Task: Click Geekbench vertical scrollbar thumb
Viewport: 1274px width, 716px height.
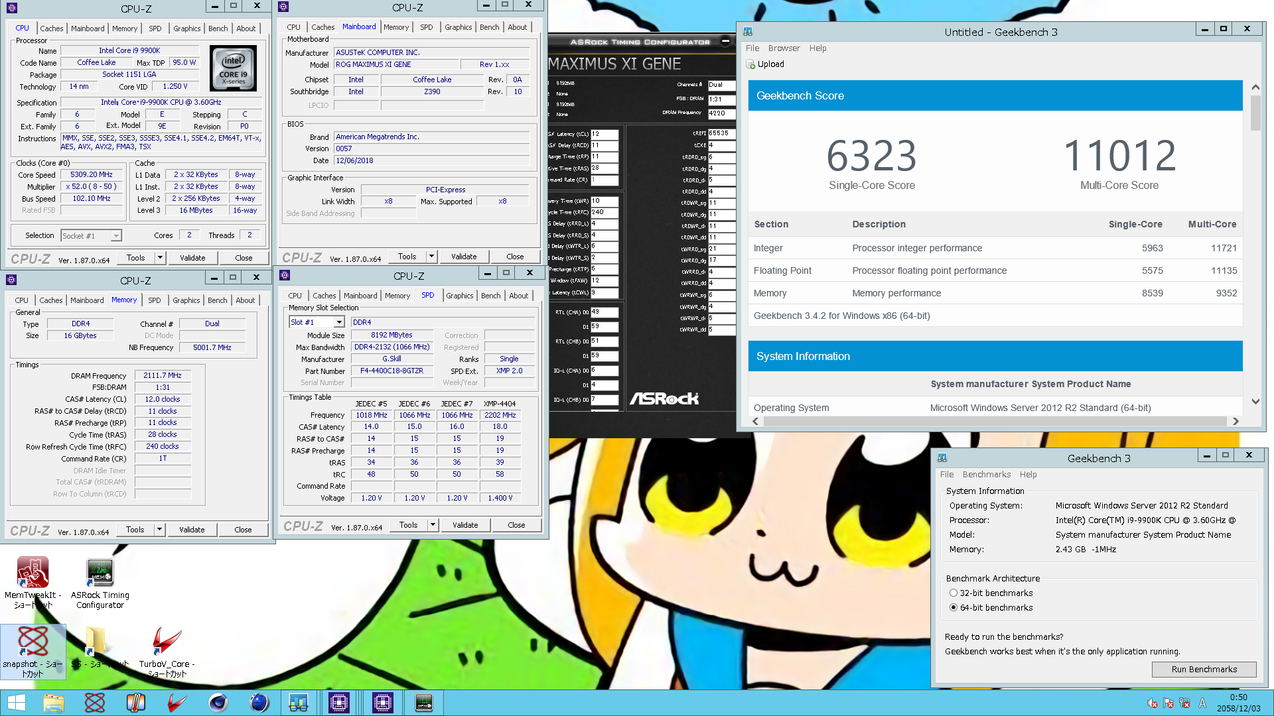Action: coord(1255,113)
